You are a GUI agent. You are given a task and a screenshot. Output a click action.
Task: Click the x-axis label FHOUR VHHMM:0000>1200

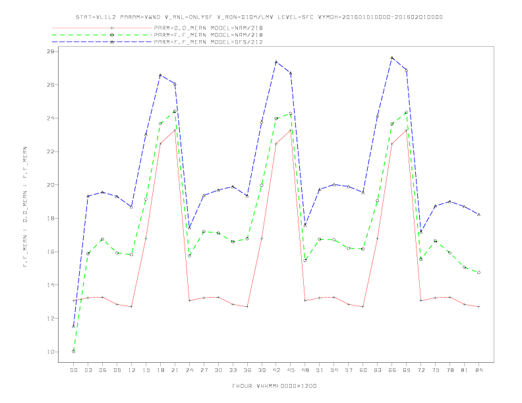click(274, 386)
